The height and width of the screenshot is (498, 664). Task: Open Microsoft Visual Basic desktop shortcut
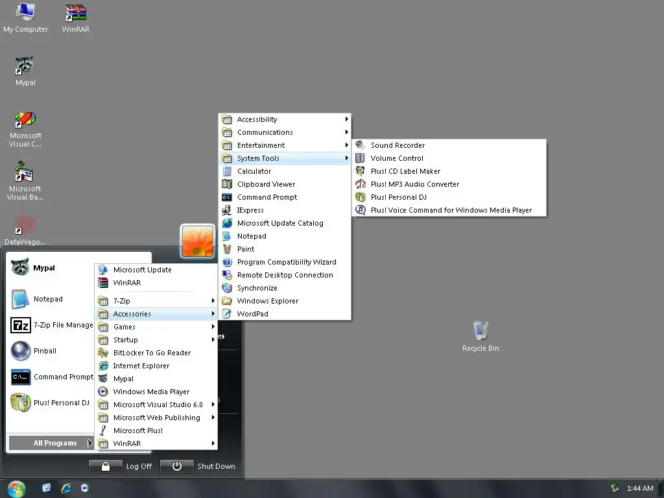(x=25, y=182)
